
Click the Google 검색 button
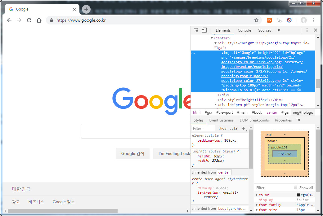(133, 153)
